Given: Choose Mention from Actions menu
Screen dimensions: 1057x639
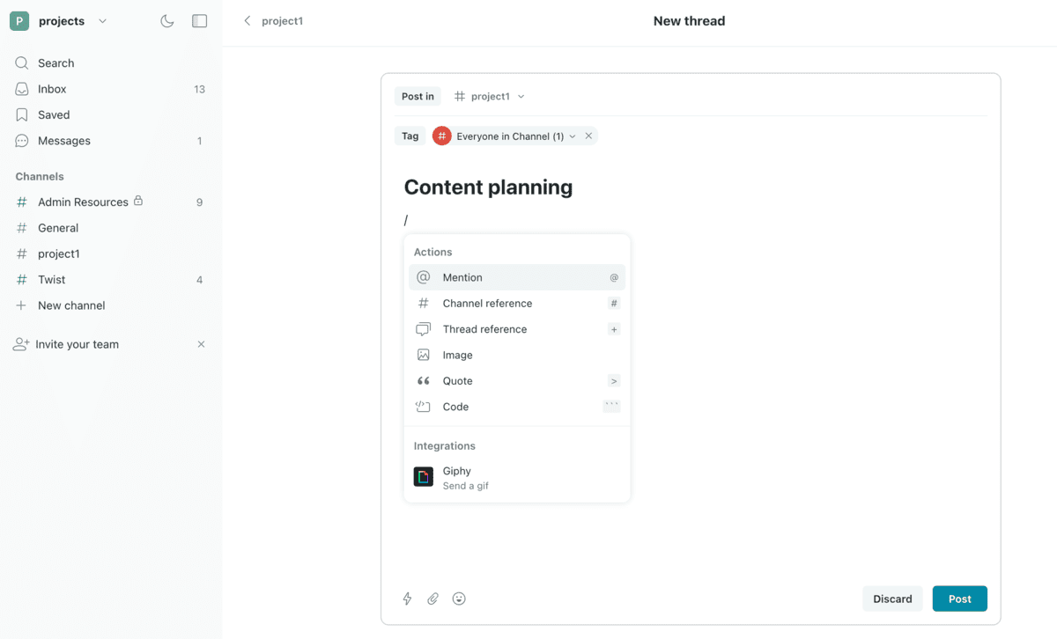Looking at the screenshot, I should (517, 277).
